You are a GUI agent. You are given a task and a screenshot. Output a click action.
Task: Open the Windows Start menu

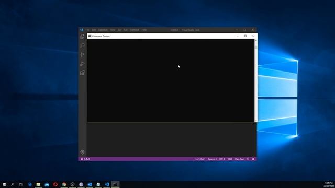click(x=4, y=184)
